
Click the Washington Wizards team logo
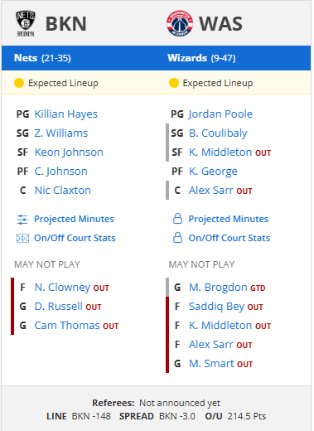click(x=180, y=23)
